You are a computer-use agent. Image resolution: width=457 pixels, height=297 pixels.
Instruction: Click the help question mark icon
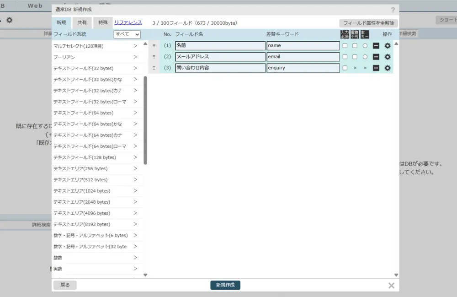pos(393,10)
